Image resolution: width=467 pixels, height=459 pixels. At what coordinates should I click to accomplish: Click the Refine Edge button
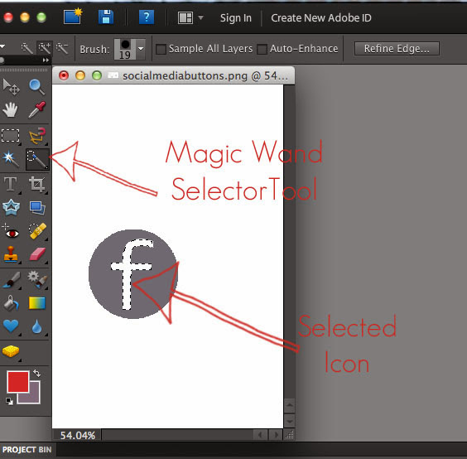point(397,49)
